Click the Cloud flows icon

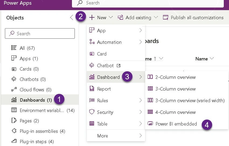point(14,89)
